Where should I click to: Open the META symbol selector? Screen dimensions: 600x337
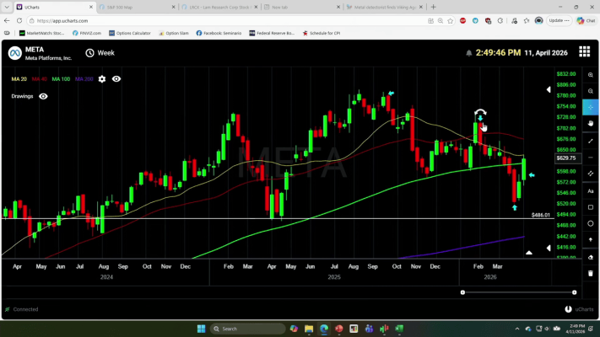34,53
